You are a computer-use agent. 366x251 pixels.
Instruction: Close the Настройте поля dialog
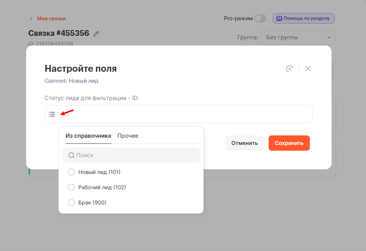click(308, 69)
